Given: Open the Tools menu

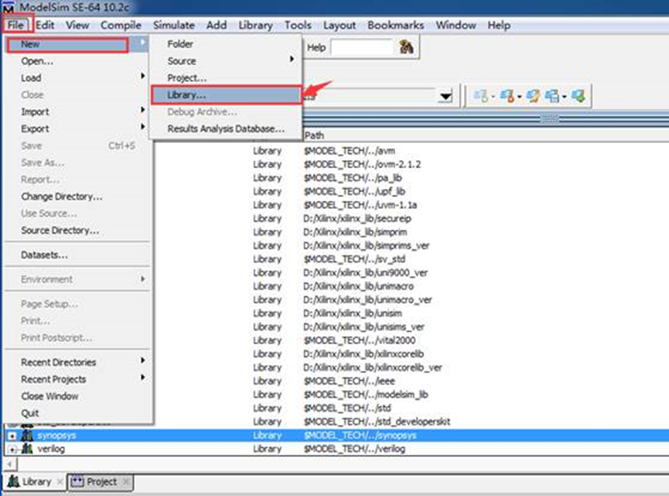Looking at the screenshot, I should click(x=298, y=25).
